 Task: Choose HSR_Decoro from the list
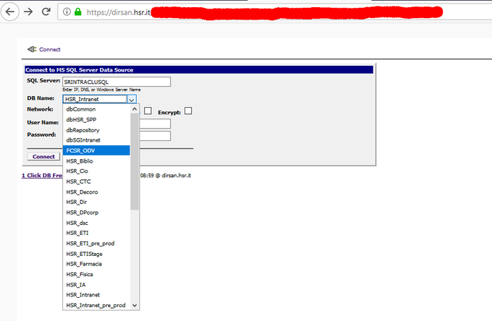tap(96, 192)
